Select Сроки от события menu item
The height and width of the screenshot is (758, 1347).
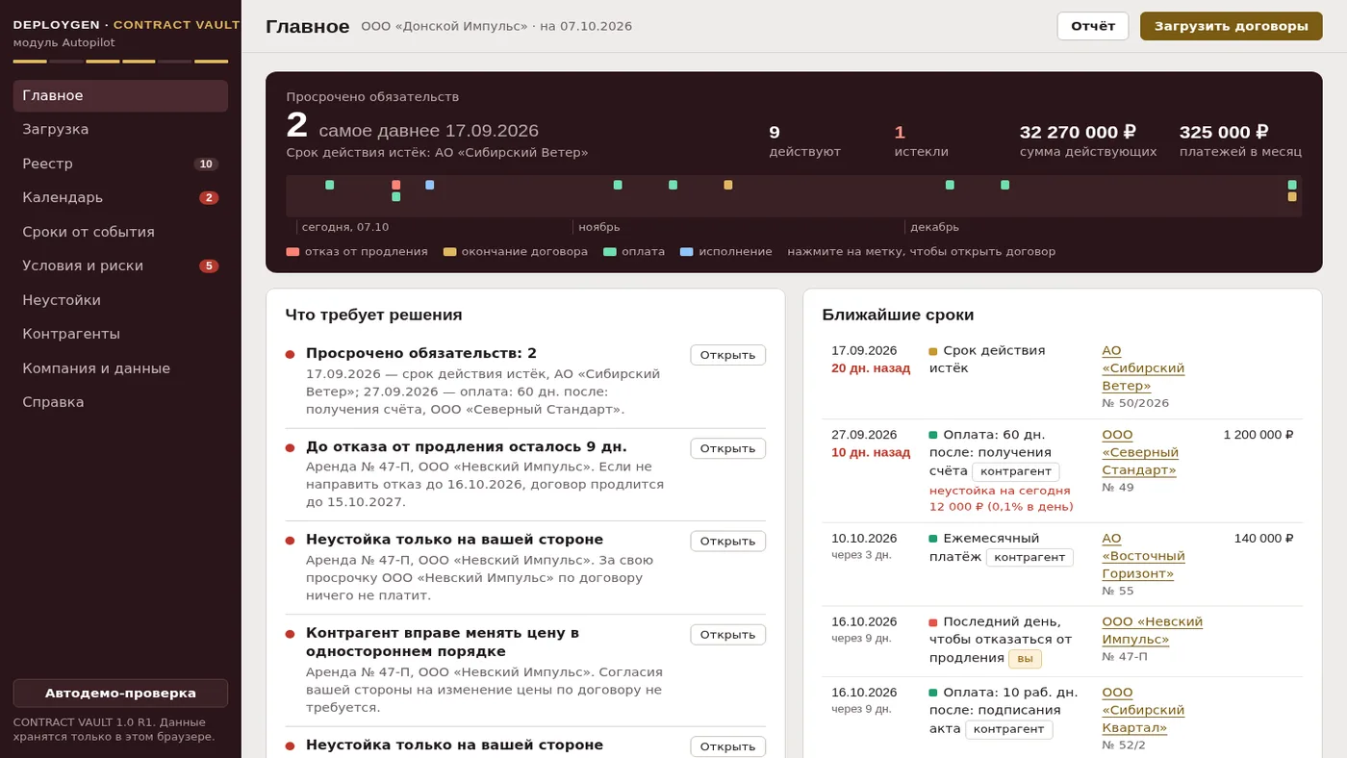coord(120,232)
